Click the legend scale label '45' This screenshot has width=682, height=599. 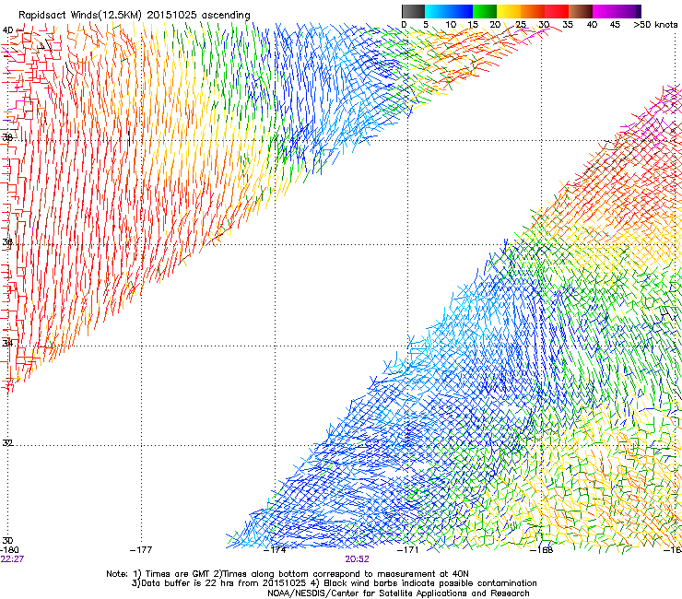coord(615,24)
